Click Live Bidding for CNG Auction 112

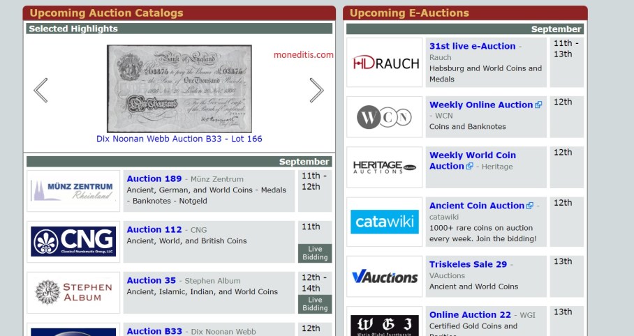pos(315,253)
